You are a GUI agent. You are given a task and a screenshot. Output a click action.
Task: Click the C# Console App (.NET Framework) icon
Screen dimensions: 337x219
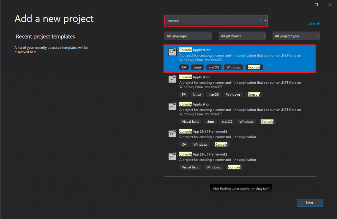coord(172,134)
